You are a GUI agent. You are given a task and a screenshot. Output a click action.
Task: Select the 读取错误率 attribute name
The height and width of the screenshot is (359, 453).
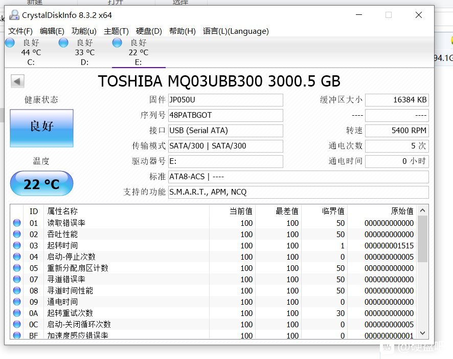coord(66,223)
